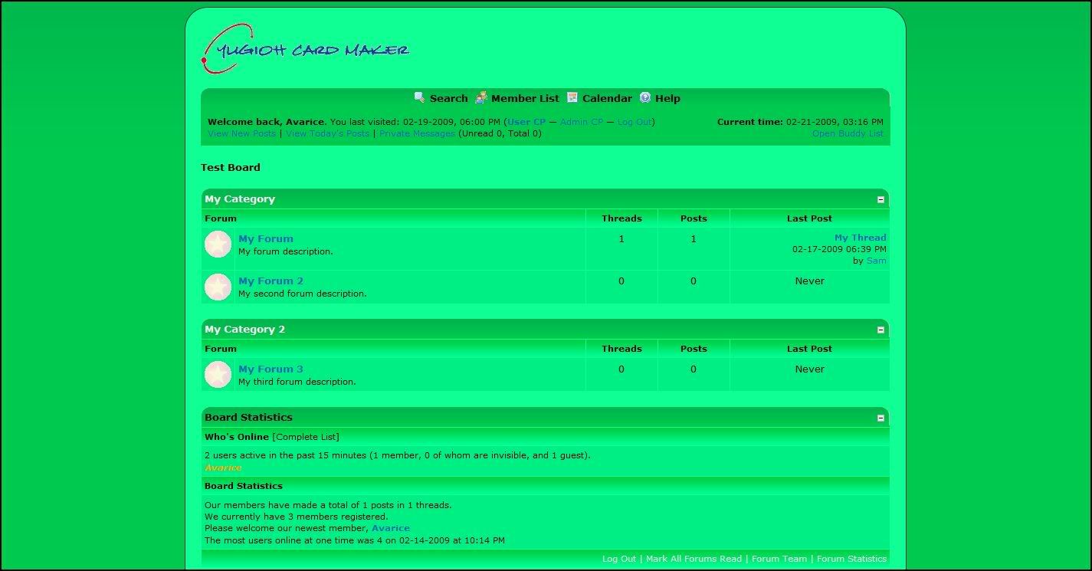Open the Complete List of online users

point(306,437)
